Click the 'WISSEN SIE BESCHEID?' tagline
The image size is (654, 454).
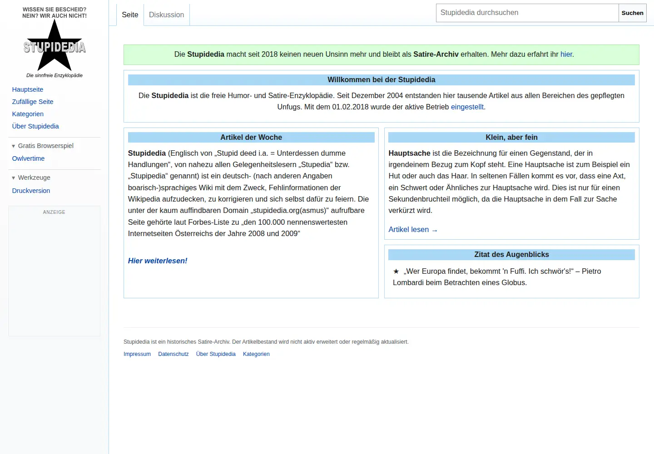(x=54, y=10)
